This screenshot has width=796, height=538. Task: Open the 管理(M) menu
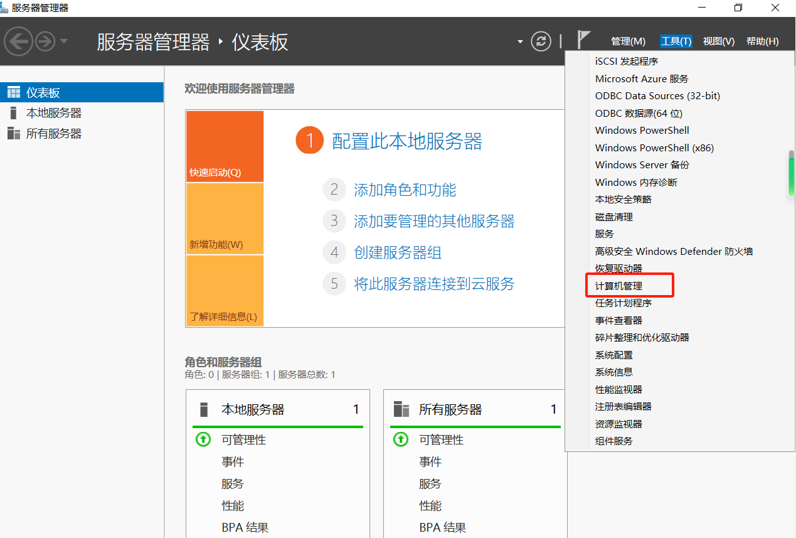click(628, 41)
